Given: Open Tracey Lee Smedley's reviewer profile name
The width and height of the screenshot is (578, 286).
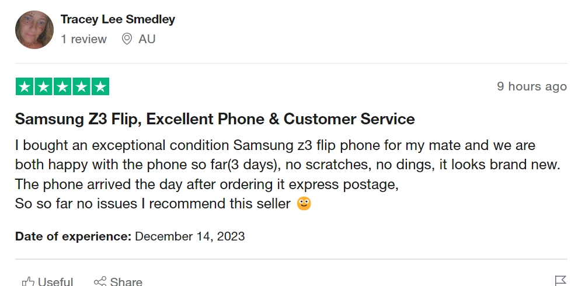Looking at the screenshot, I should 118,19.
